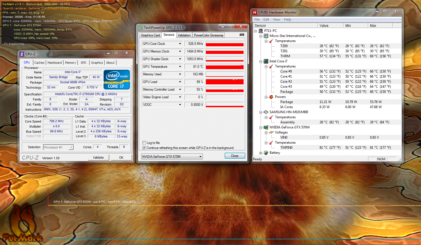Image resolution: width=421 pixels, height=245 pixels.
Task: Open the View menu in HWMonitor
Action: click(276, 19)
